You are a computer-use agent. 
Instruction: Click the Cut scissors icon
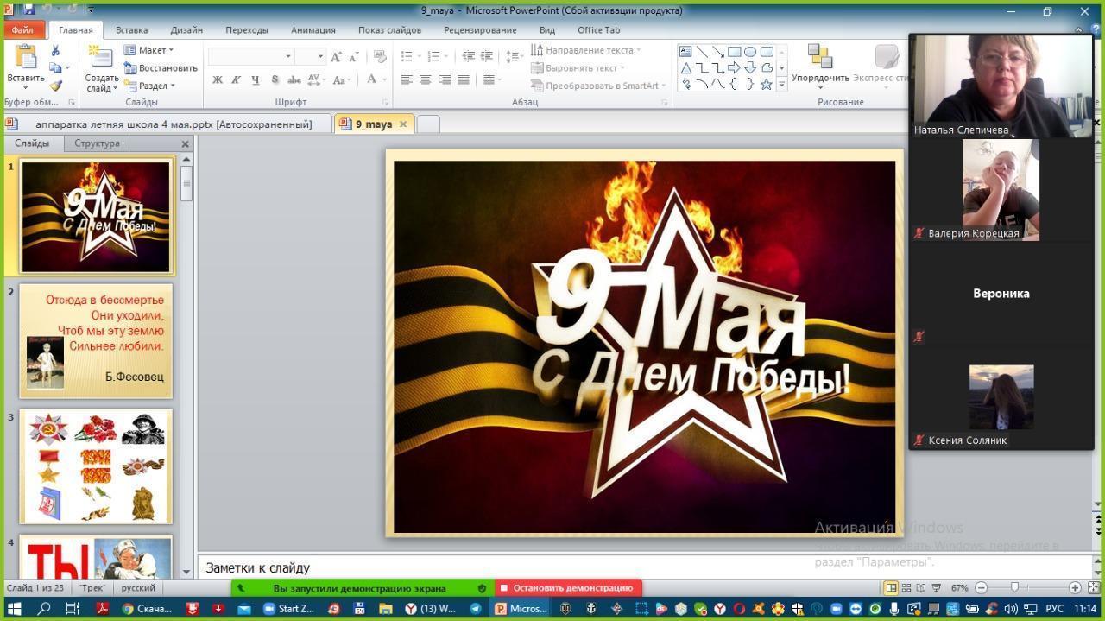pos(55,51)
